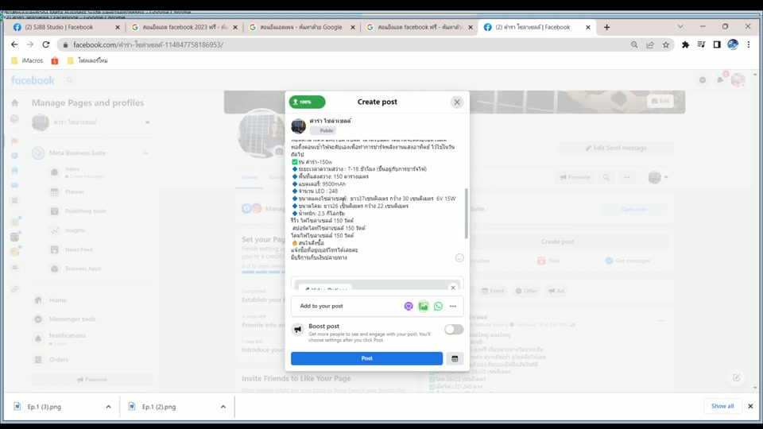763x429 pixels.
Task: Open more post options (three dots)
Action: point(453,306)
